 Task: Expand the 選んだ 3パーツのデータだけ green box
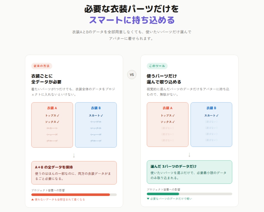(x=189, y=172)
